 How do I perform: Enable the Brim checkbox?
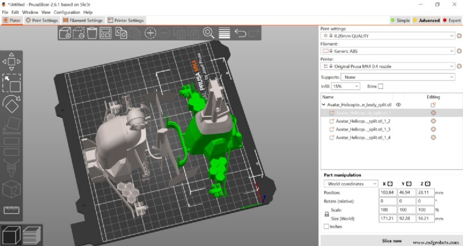click(x=381, y=86)
